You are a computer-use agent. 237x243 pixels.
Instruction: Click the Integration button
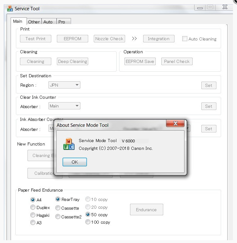pos(159,39)
